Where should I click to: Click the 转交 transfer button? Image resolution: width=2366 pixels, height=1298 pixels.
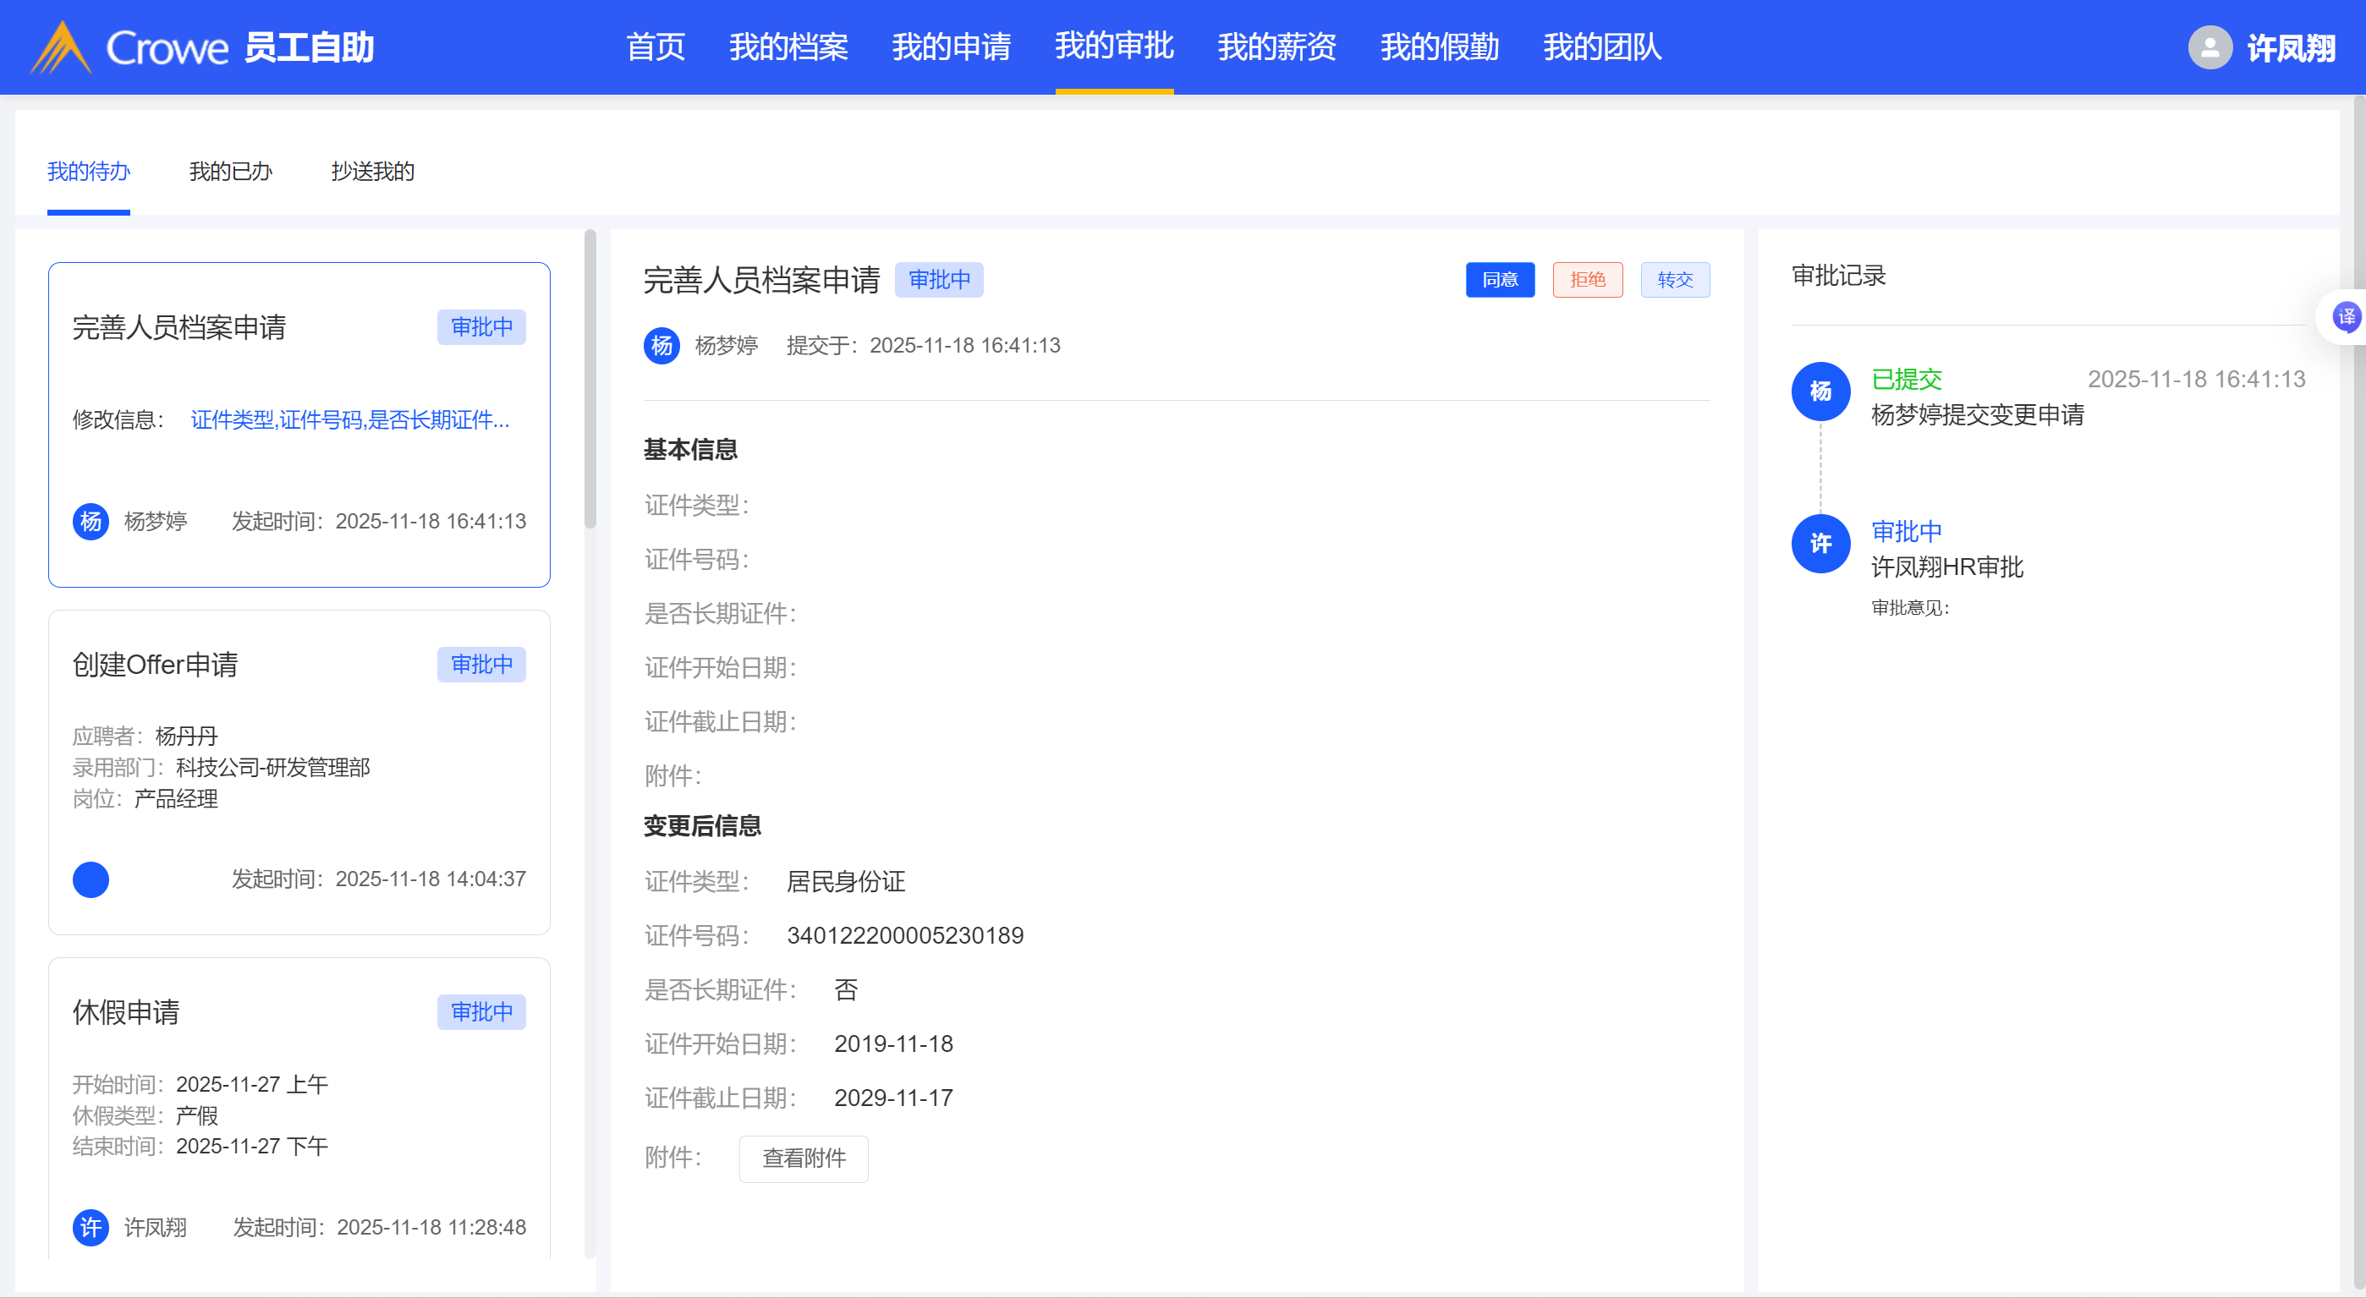(1674, 280)
